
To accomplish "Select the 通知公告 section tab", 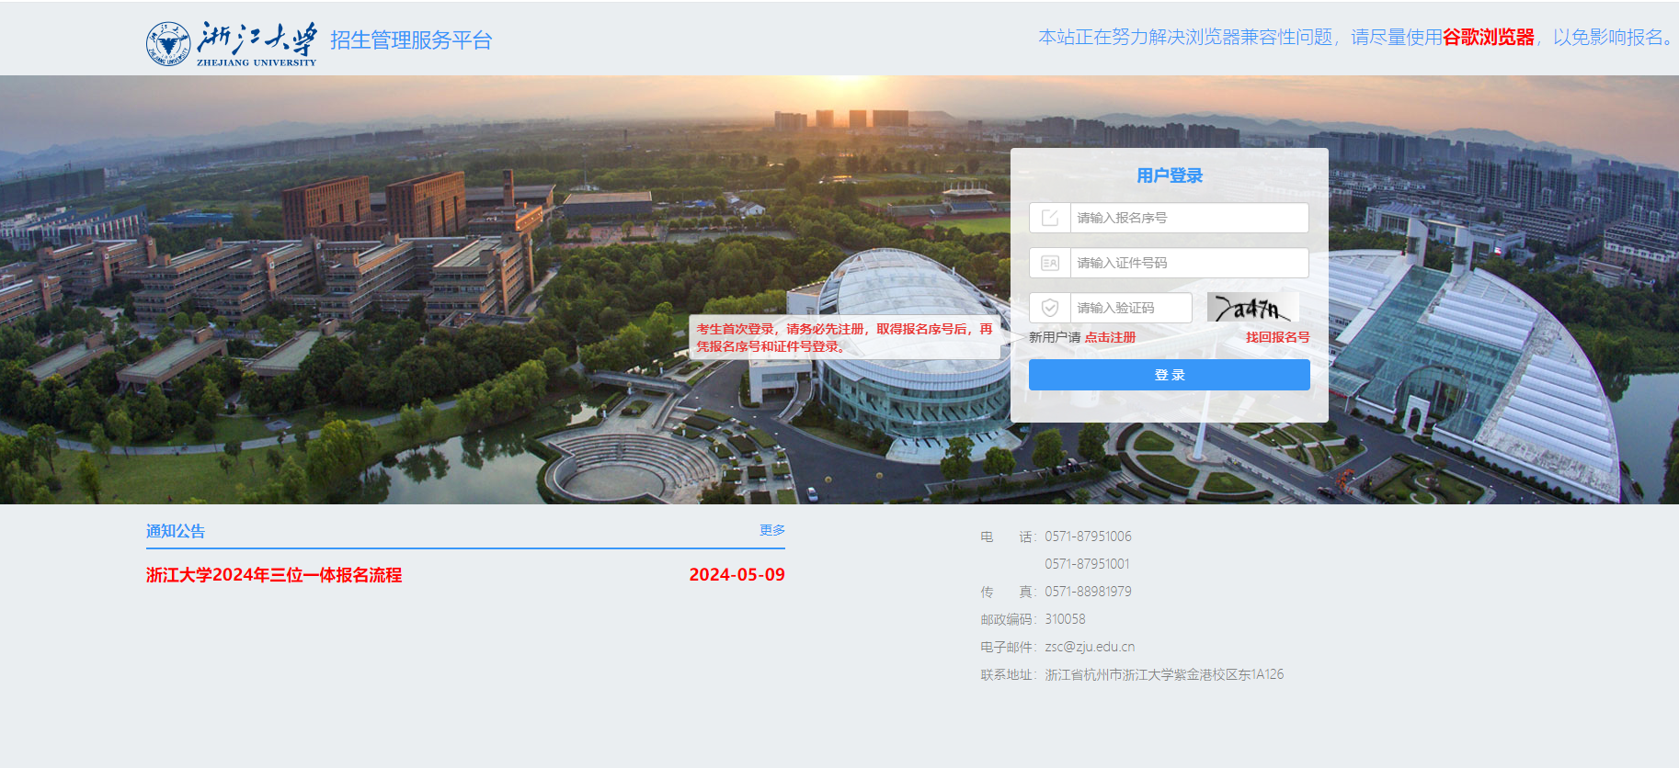I will click(176, 531).
